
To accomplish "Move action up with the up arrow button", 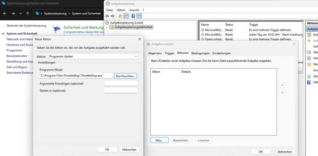I will pyautogui.click(x=283, y=85).
